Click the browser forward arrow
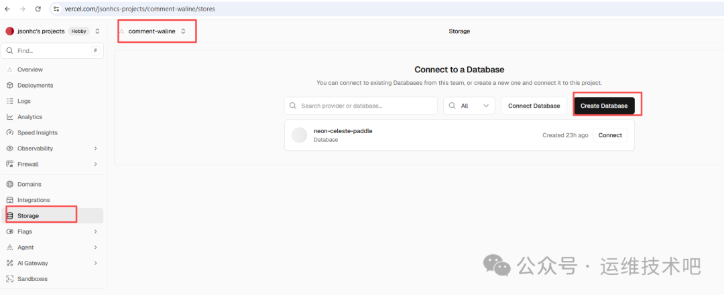This screenshot has width=724, height=295. click(23, 8)
